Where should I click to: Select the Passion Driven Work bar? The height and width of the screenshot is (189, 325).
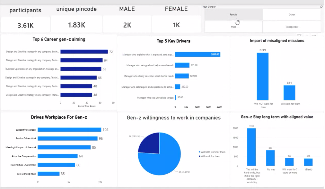pyautogui.click(x=67, y=138)
